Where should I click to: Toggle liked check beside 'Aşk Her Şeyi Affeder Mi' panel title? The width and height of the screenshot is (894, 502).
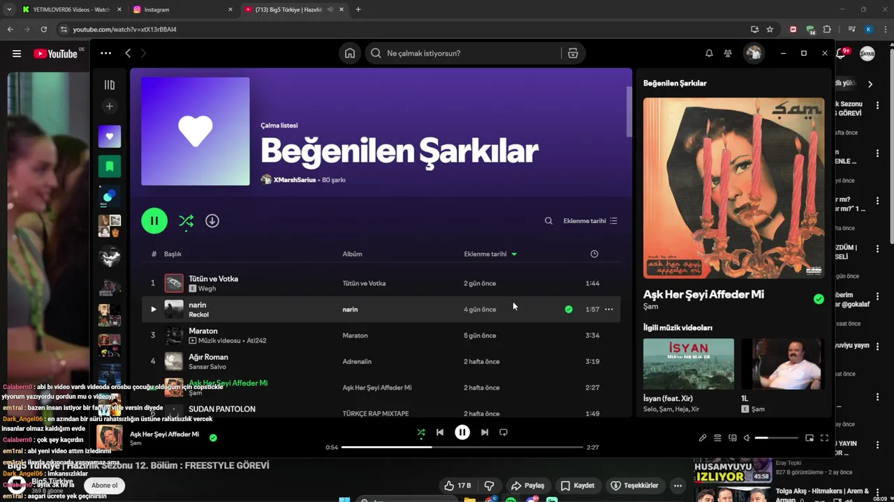point(819,299)
